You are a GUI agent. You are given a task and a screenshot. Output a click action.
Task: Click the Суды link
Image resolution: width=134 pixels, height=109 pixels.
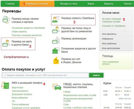[66, 104]
